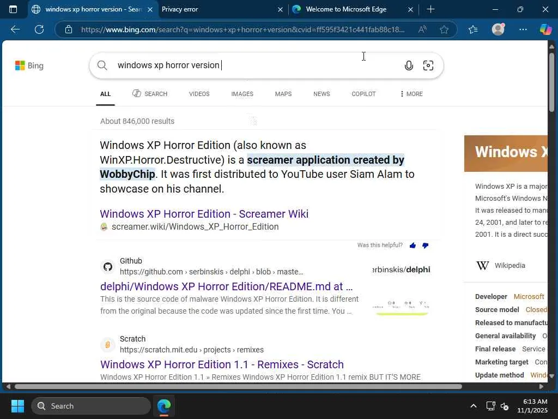Open visual search camera icon
558x419 pixels.
point(428,65)
